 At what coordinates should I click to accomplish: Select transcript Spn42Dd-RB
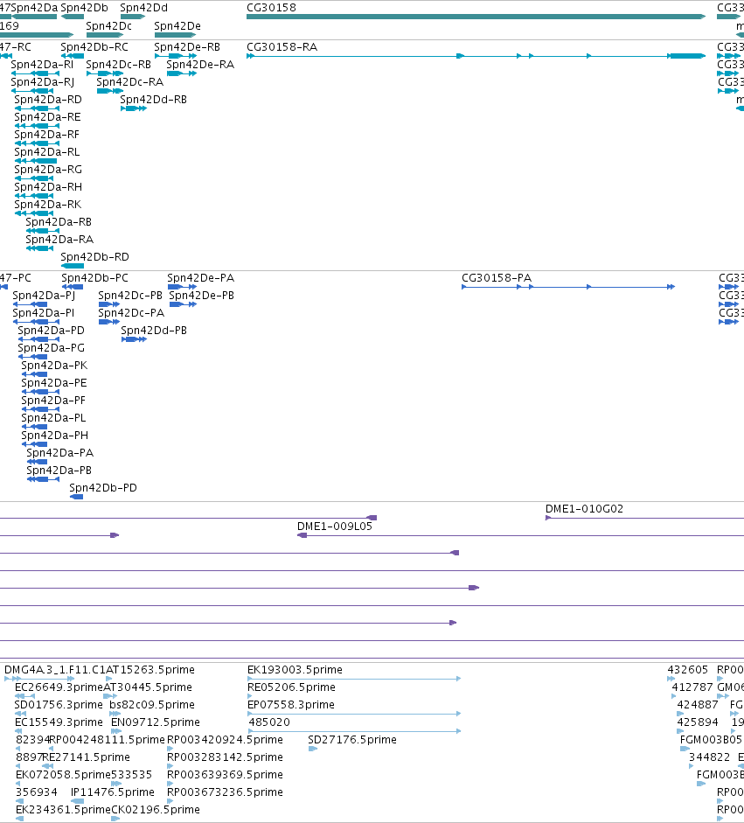tap(153, 99)
